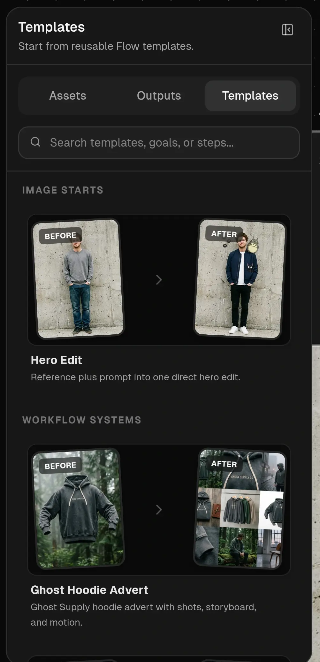Switch to the Outputs tab
The image size is (320, 662).
159,96
